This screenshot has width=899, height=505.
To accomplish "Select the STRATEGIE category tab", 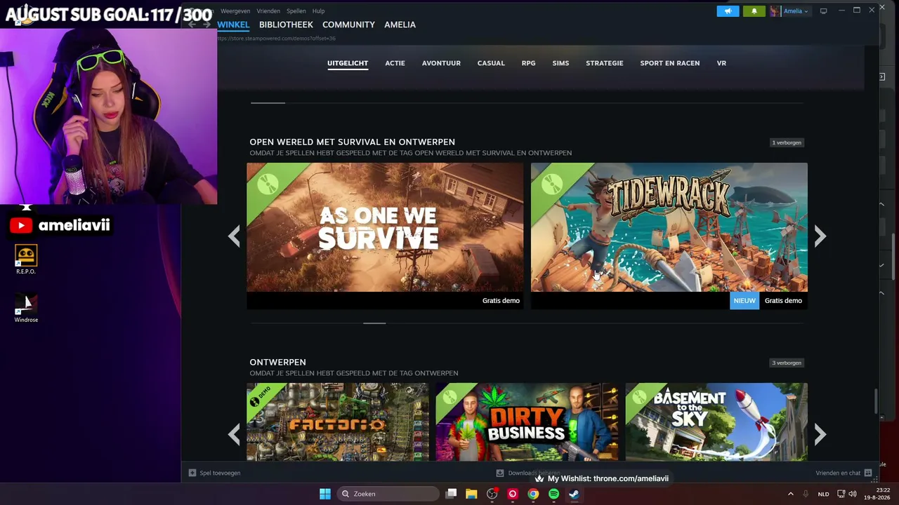I will pos(605,63).
